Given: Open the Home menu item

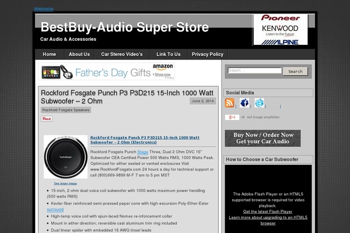Looking at the screenshot, I should (x=50, y=54).
